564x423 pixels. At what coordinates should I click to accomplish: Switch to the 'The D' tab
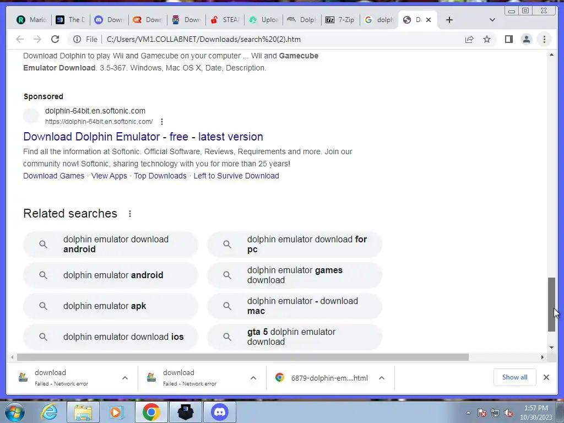pyautogui.click(x=70, y=20)
